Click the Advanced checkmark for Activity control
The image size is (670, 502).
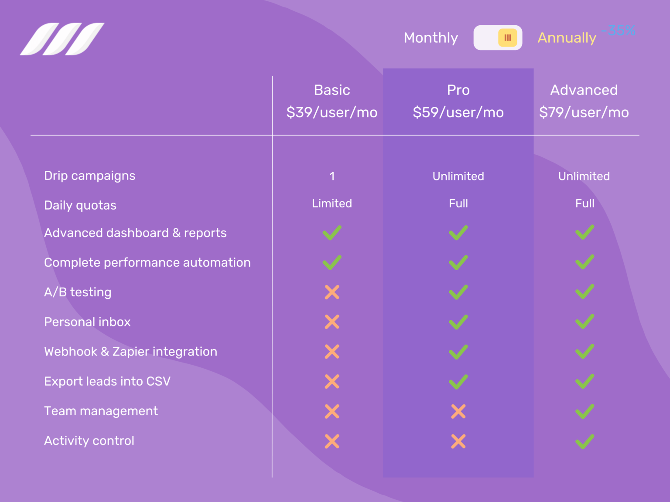pos(585,441)
